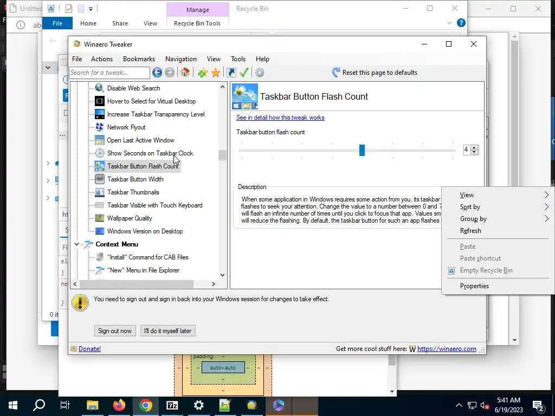Click the shortcut arrow icon in Winaero toolbar
Viewport: 555px width, 416px height.
(x=231, y=73)
